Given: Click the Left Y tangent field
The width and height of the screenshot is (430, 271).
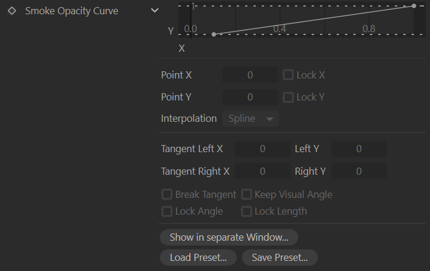Looking at the screenshot, I should tap(359, 149).
